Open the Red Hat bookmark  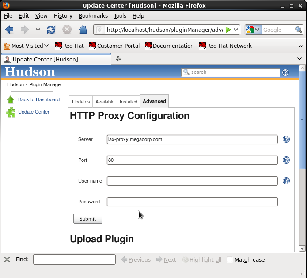pyautogui.click(x=69, y=46)
